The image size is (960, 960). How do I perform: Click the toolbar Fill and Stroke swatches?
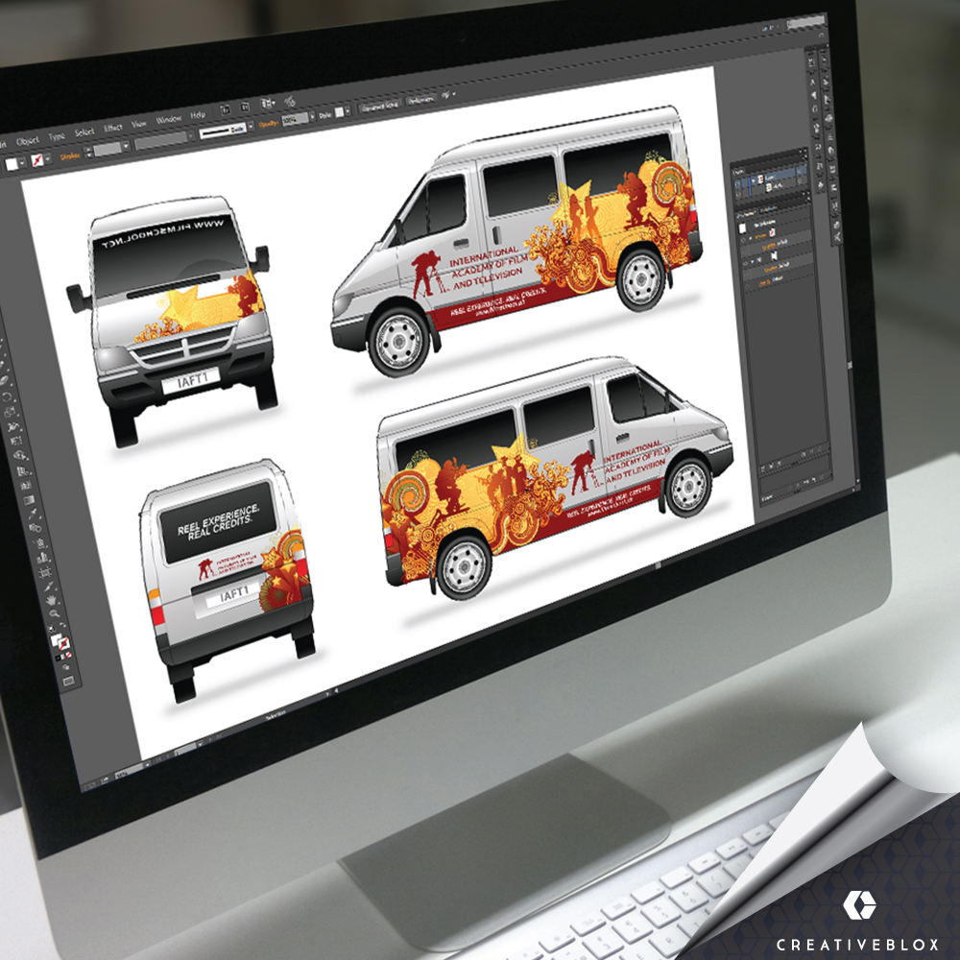pyautogui.click(x=60, y=641)
